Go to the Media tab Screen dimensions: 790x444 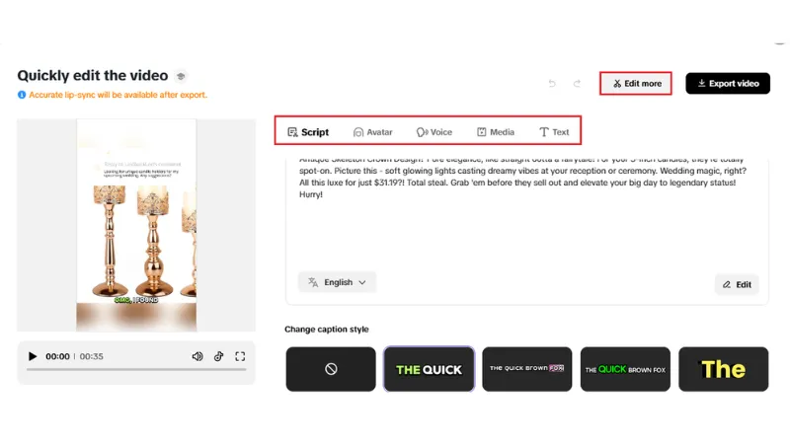coord(496,132)
